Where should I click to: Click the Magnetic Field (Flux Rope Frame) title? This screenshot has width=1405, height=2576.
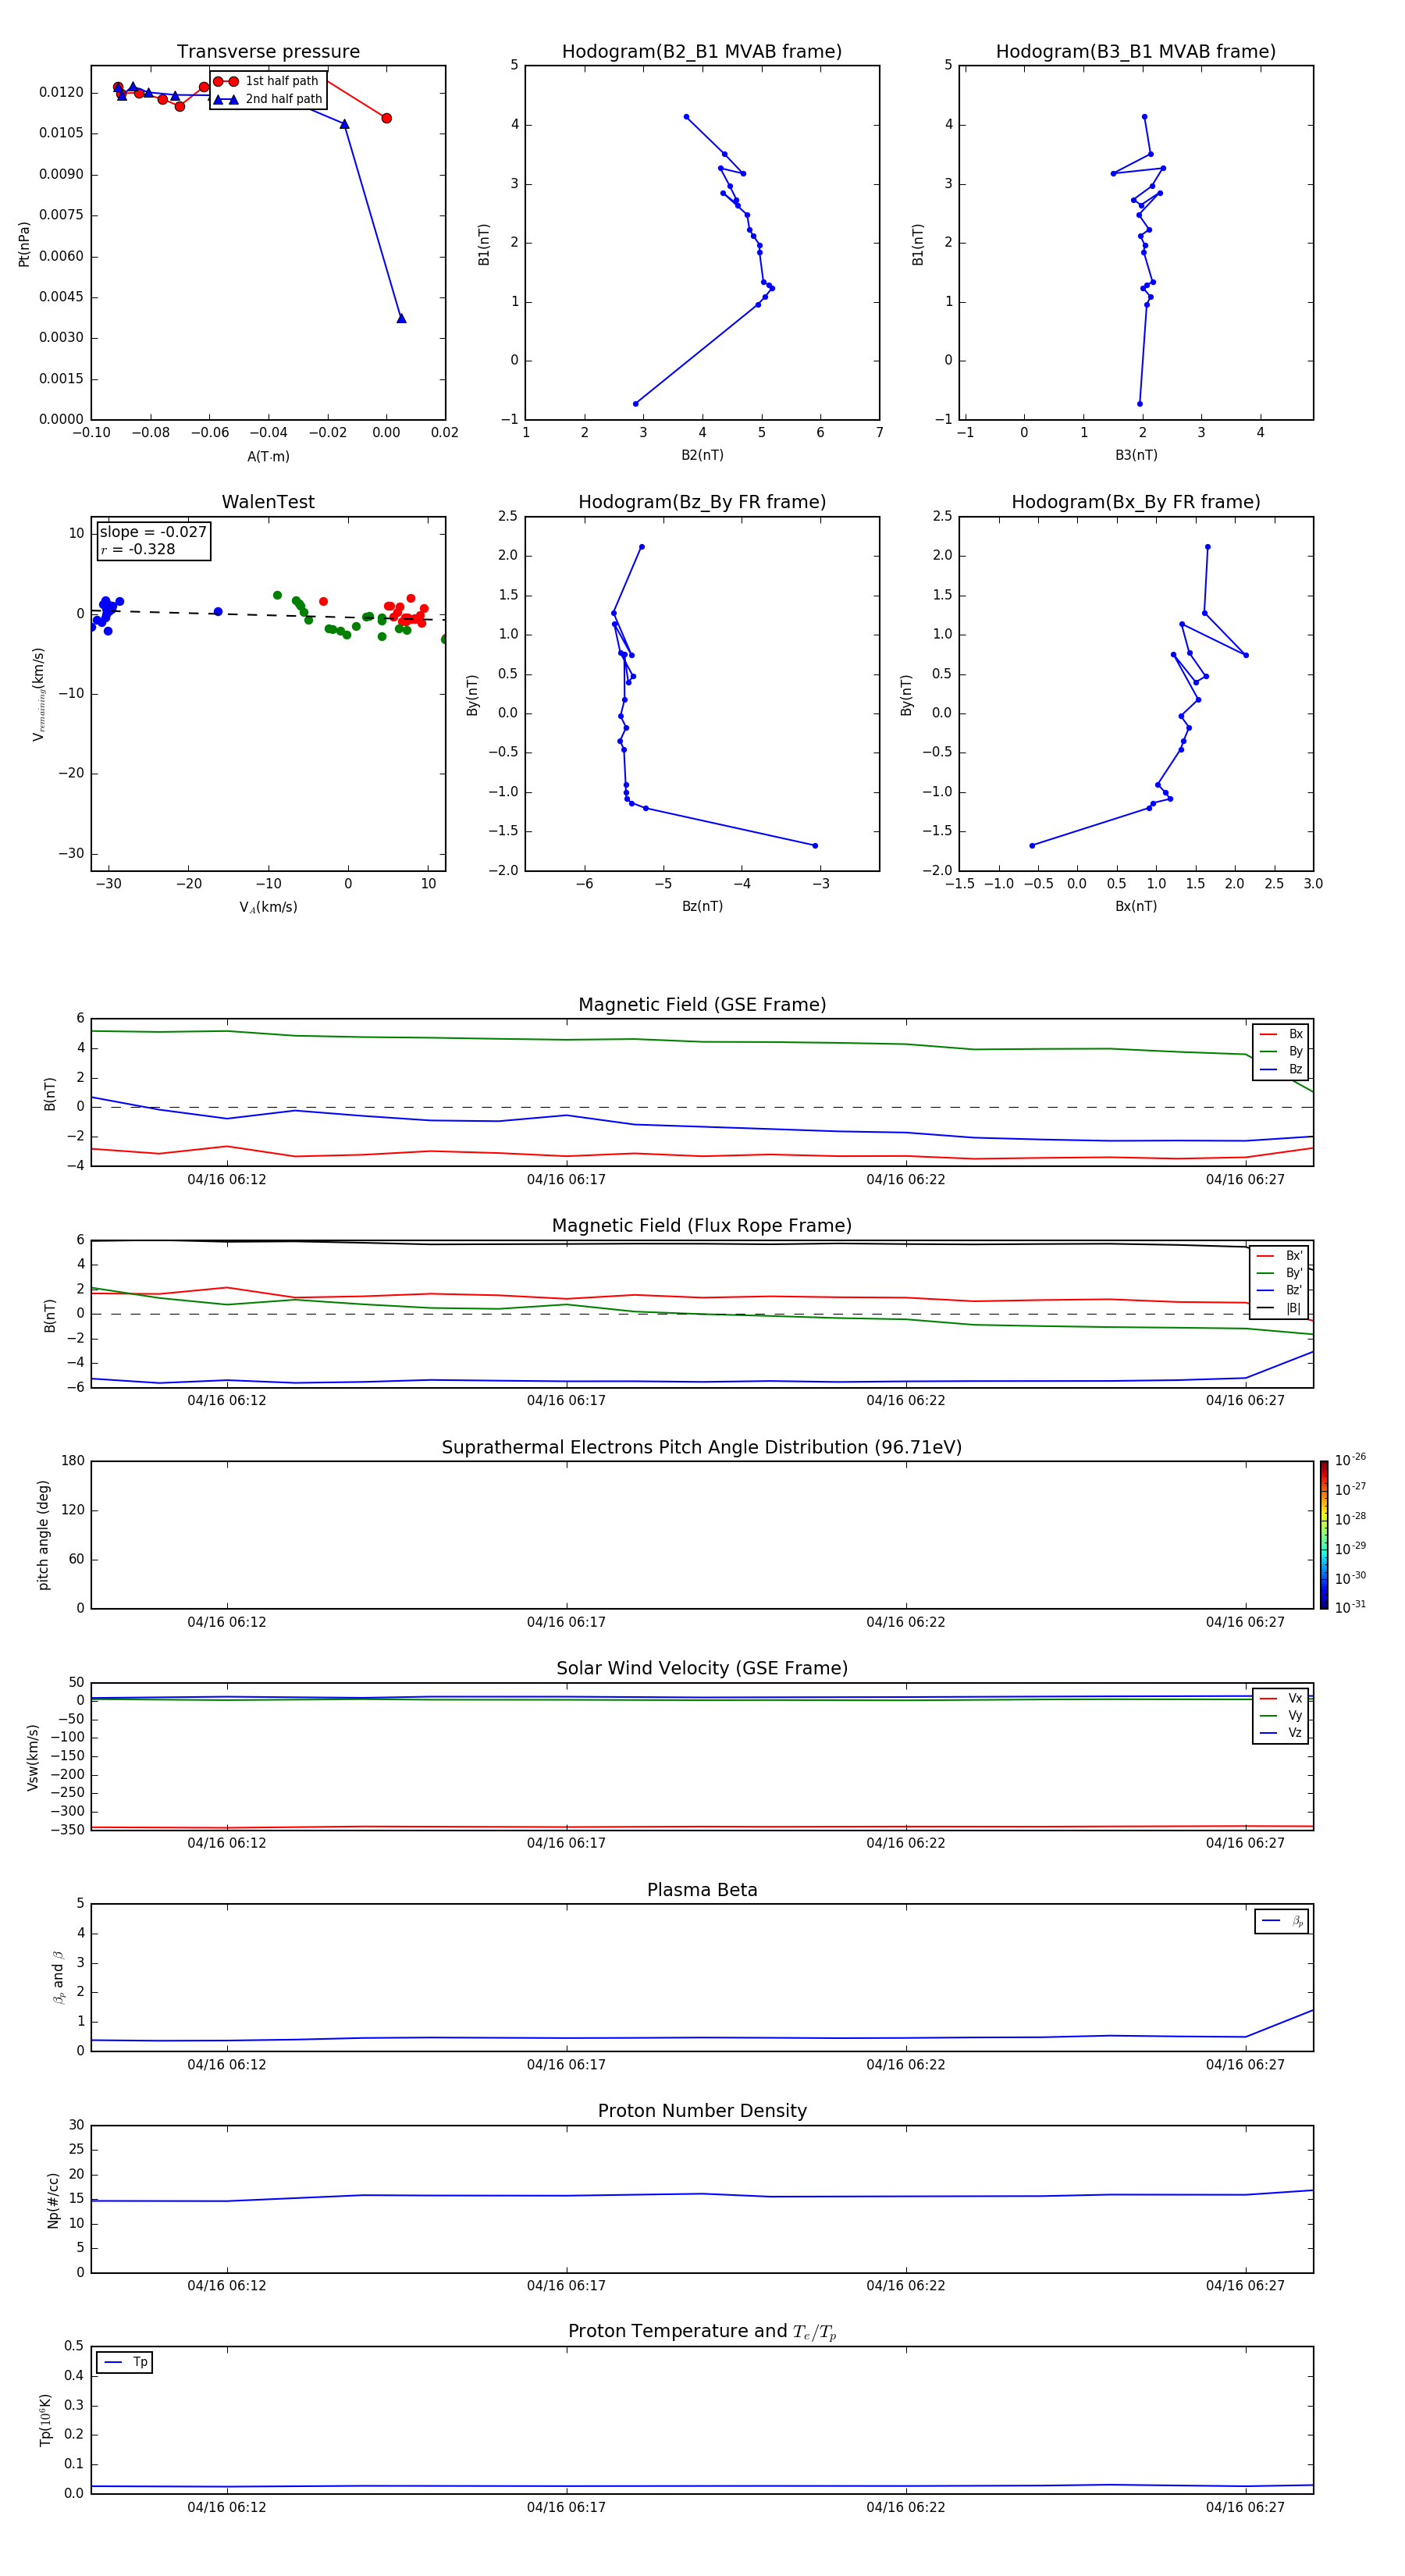(x=702, y=1225)
